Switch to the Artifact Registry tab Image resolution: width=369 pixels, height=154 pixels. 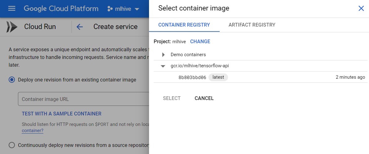(252, 25)
